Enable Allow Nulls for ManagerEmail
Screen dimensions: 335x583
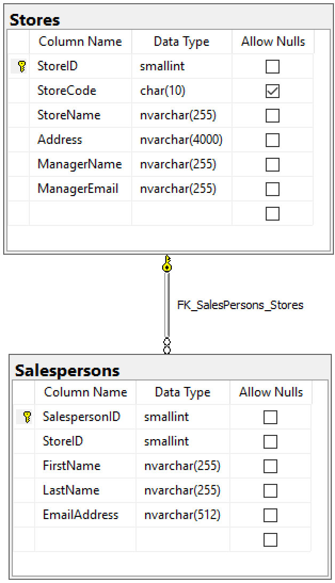(x=272, y=189)
